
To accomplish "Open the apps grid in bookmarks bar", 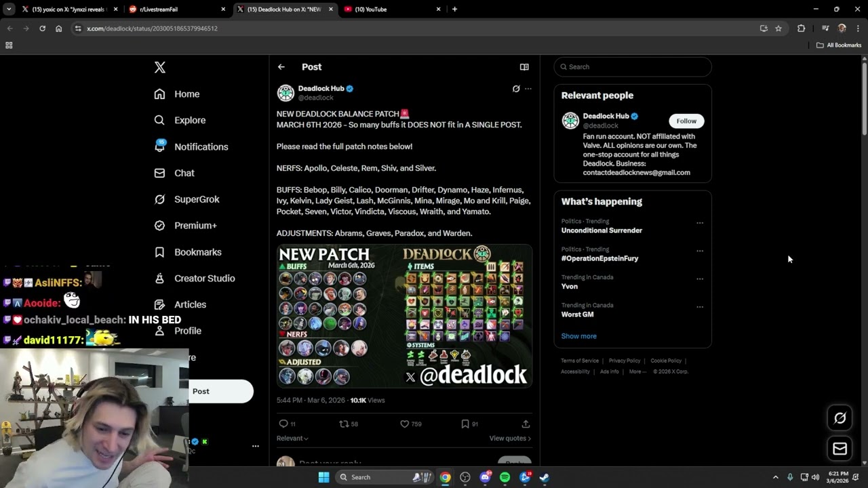I will [9, 45].
